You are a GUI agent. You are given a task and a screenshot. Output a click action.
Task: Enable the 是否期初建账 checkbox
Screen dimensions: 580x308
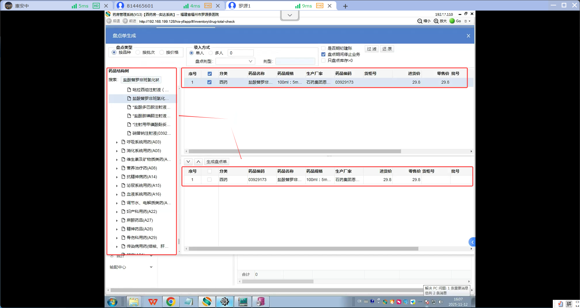(x=323, y=48)
